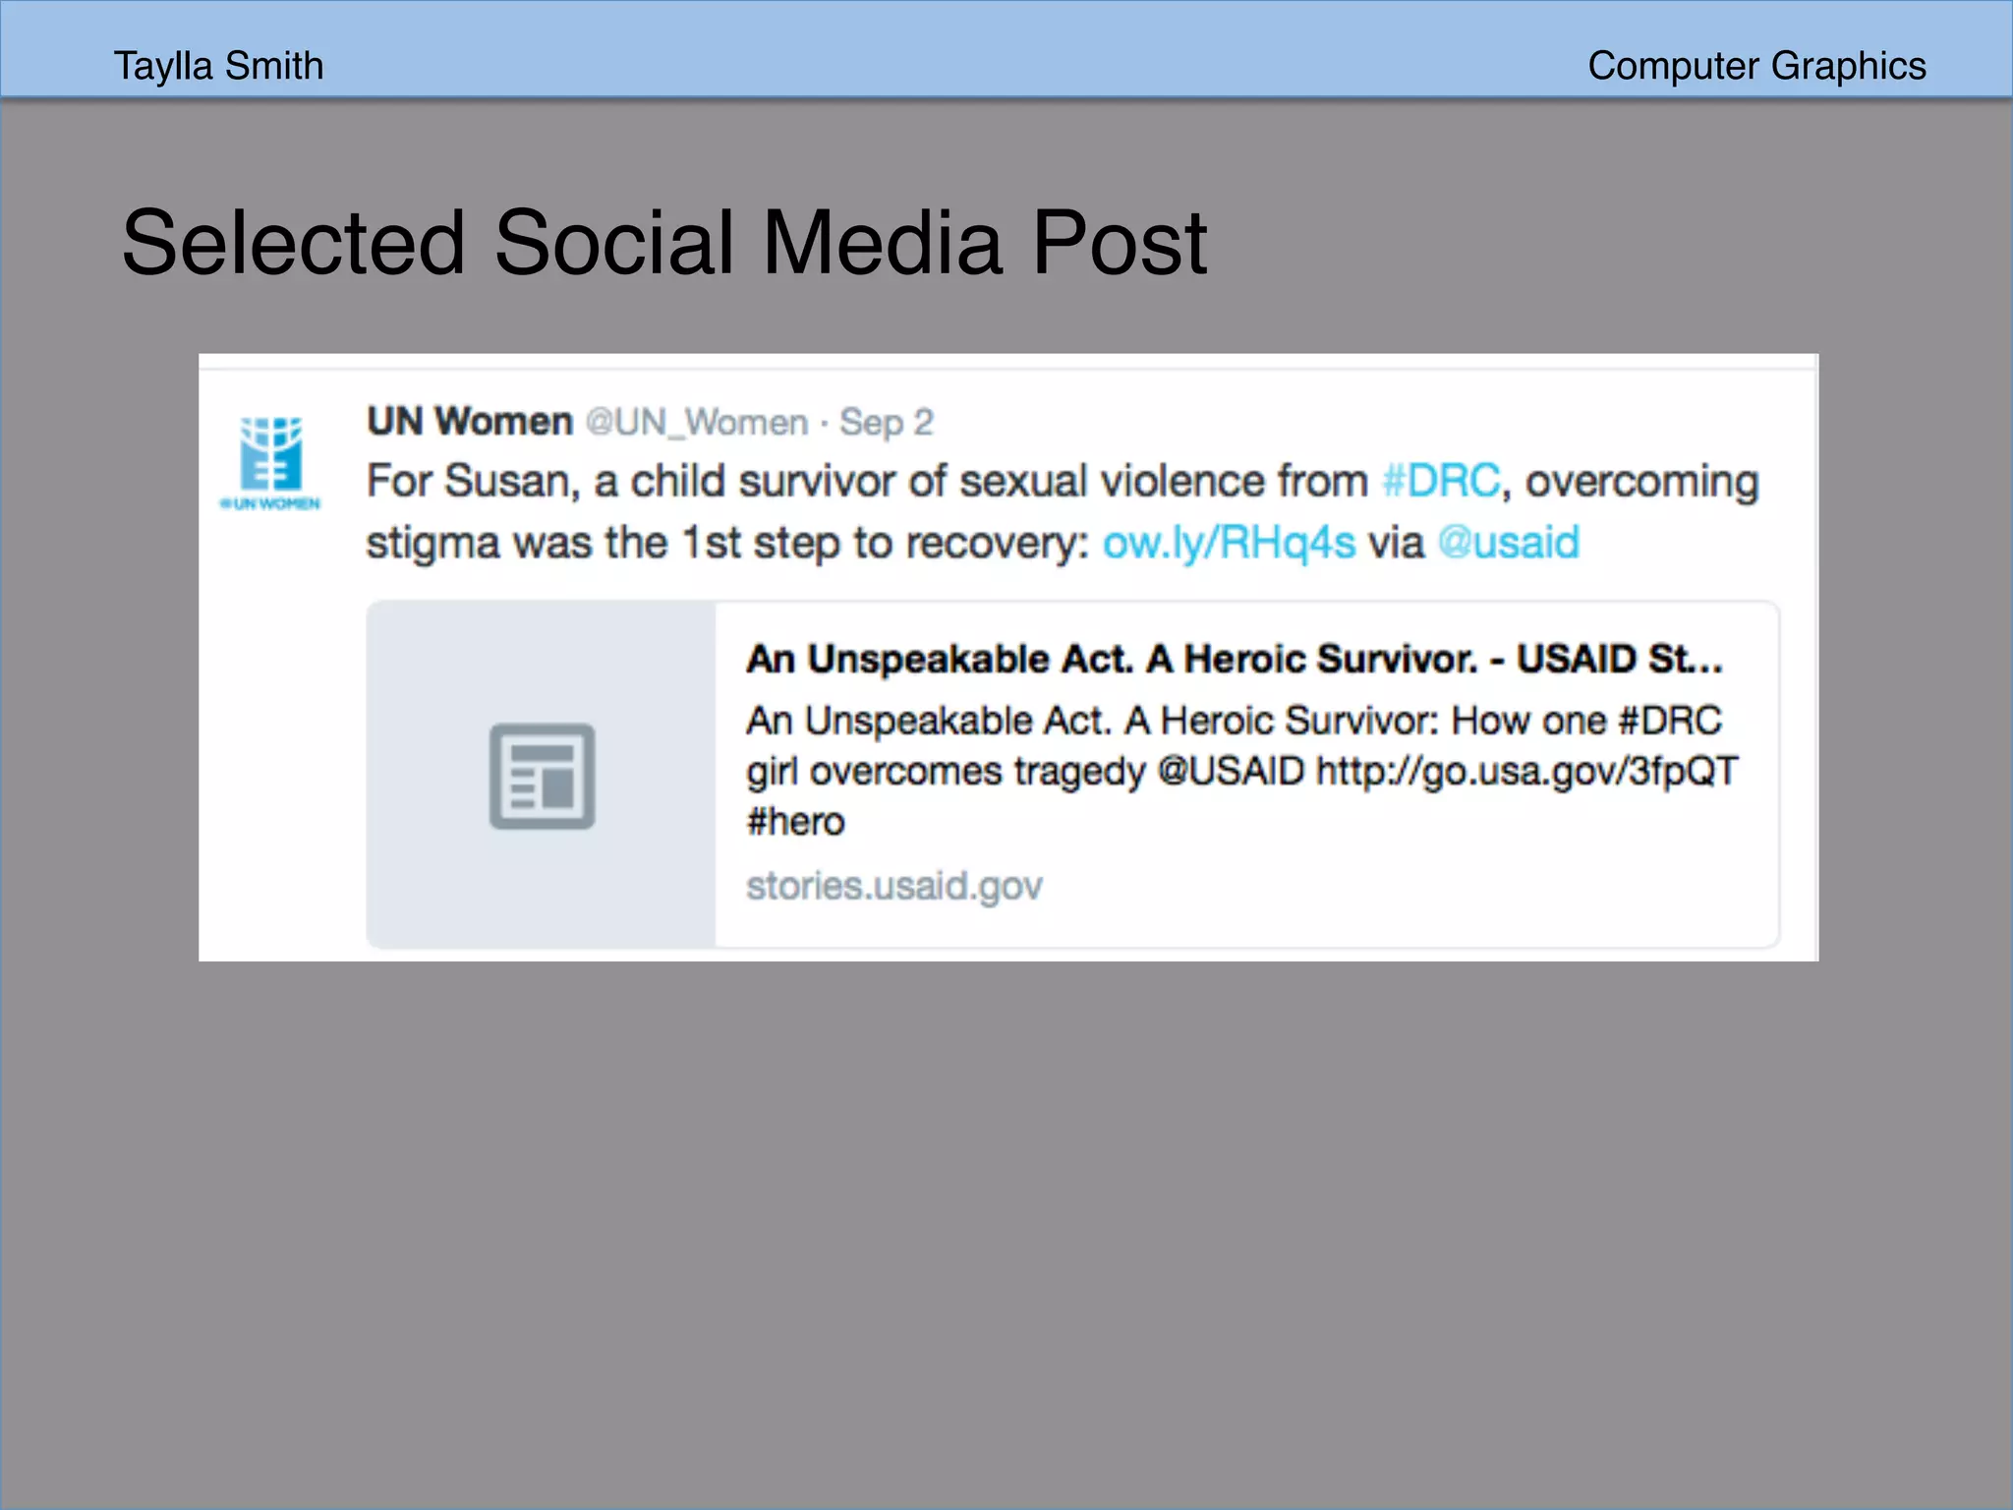Image resolution: width=2013 pixels, height=1510 pixels.
Task: Click the article card newspaper placeholder icon
Action: coord(542,776)
